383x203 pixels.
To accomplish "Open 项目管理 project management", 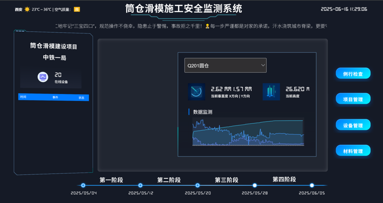I will (353, 99).
